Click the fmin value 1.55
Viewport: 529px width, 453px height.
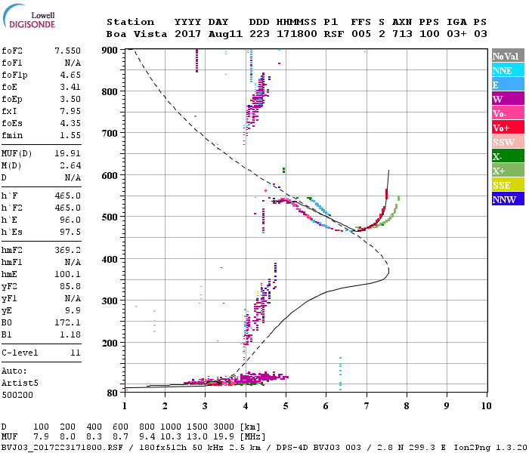(70, 135)
